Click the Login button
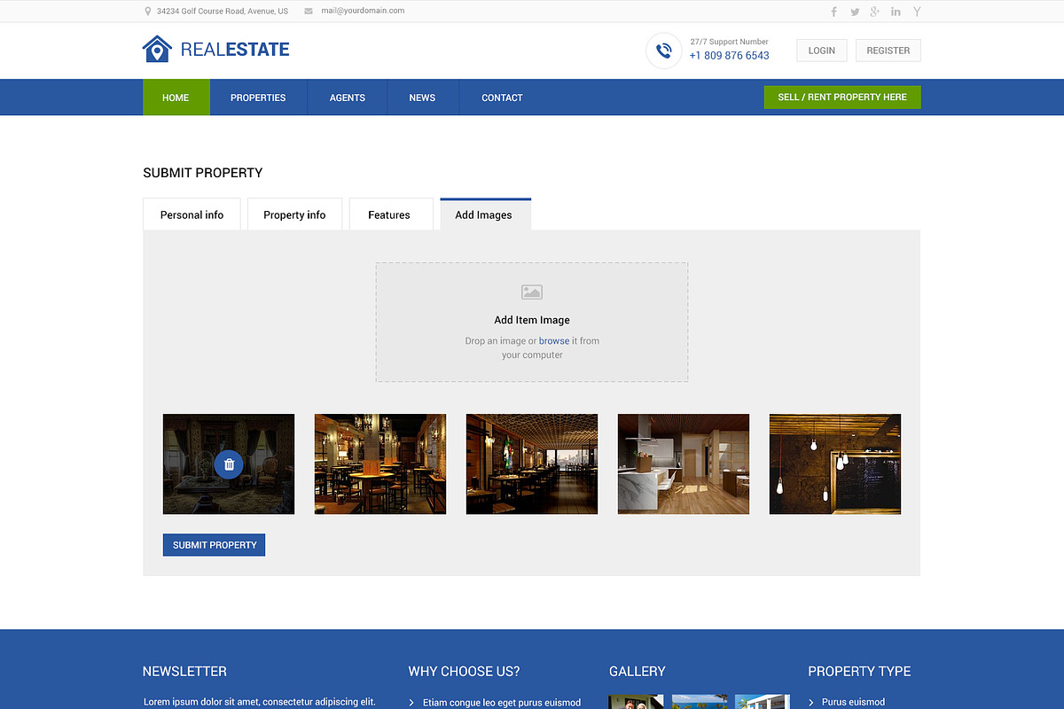The image size is (1064, 709). click(822, 51)
